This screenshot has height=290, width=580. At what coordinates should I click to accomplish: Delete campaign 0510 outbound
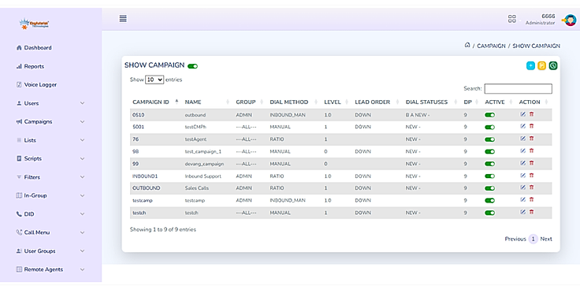(x=532, y=114)
